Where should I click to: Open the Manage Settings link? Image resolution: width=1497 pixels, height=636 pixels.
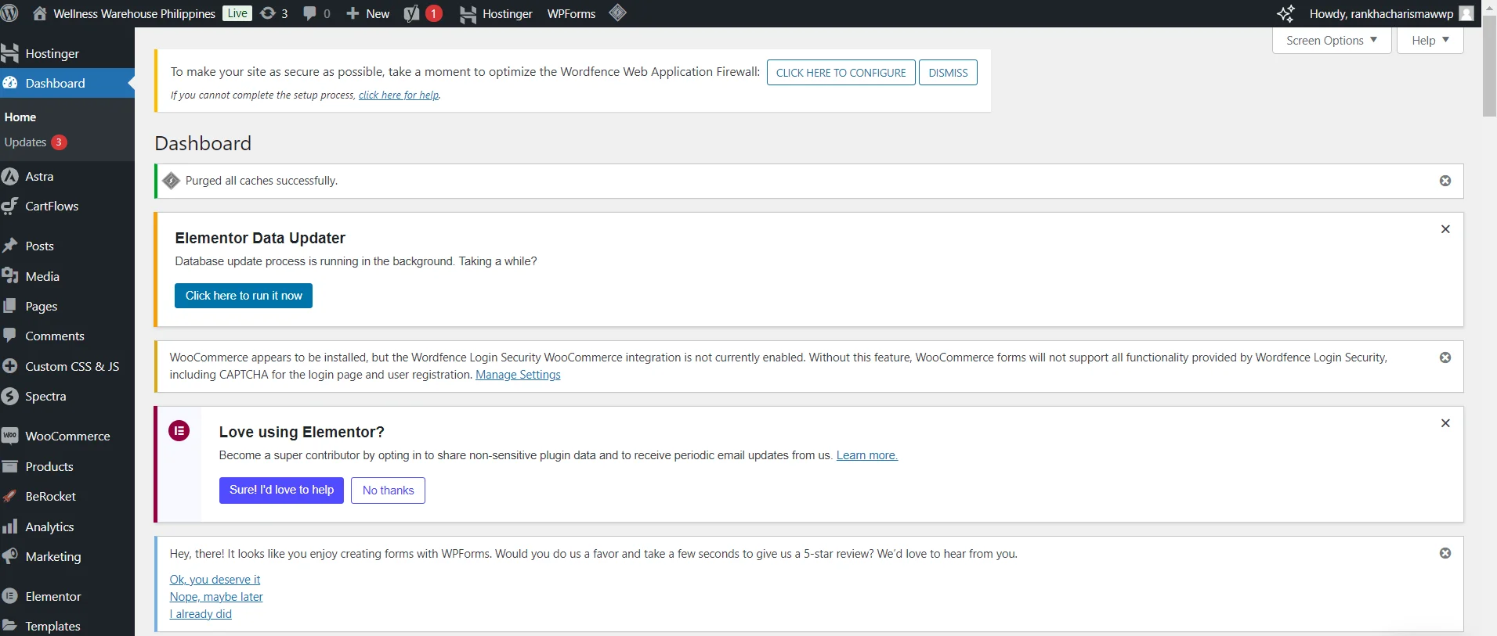coord(518,375)
